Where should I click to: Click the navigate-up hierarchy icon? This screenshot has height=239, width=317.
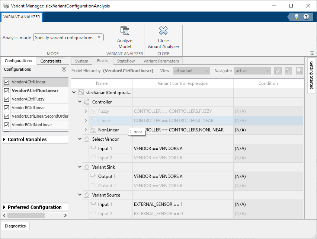[278, 70]
